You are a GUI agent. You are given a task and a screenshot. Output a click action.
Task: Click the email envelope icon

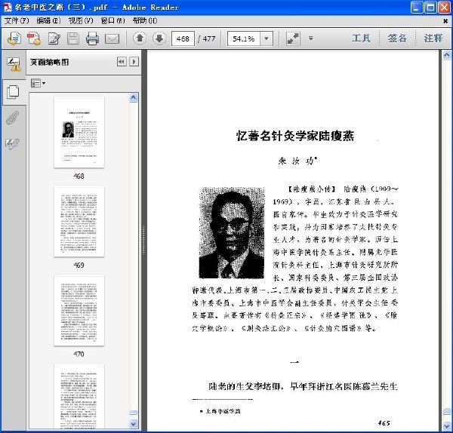[x=112, y=38]
